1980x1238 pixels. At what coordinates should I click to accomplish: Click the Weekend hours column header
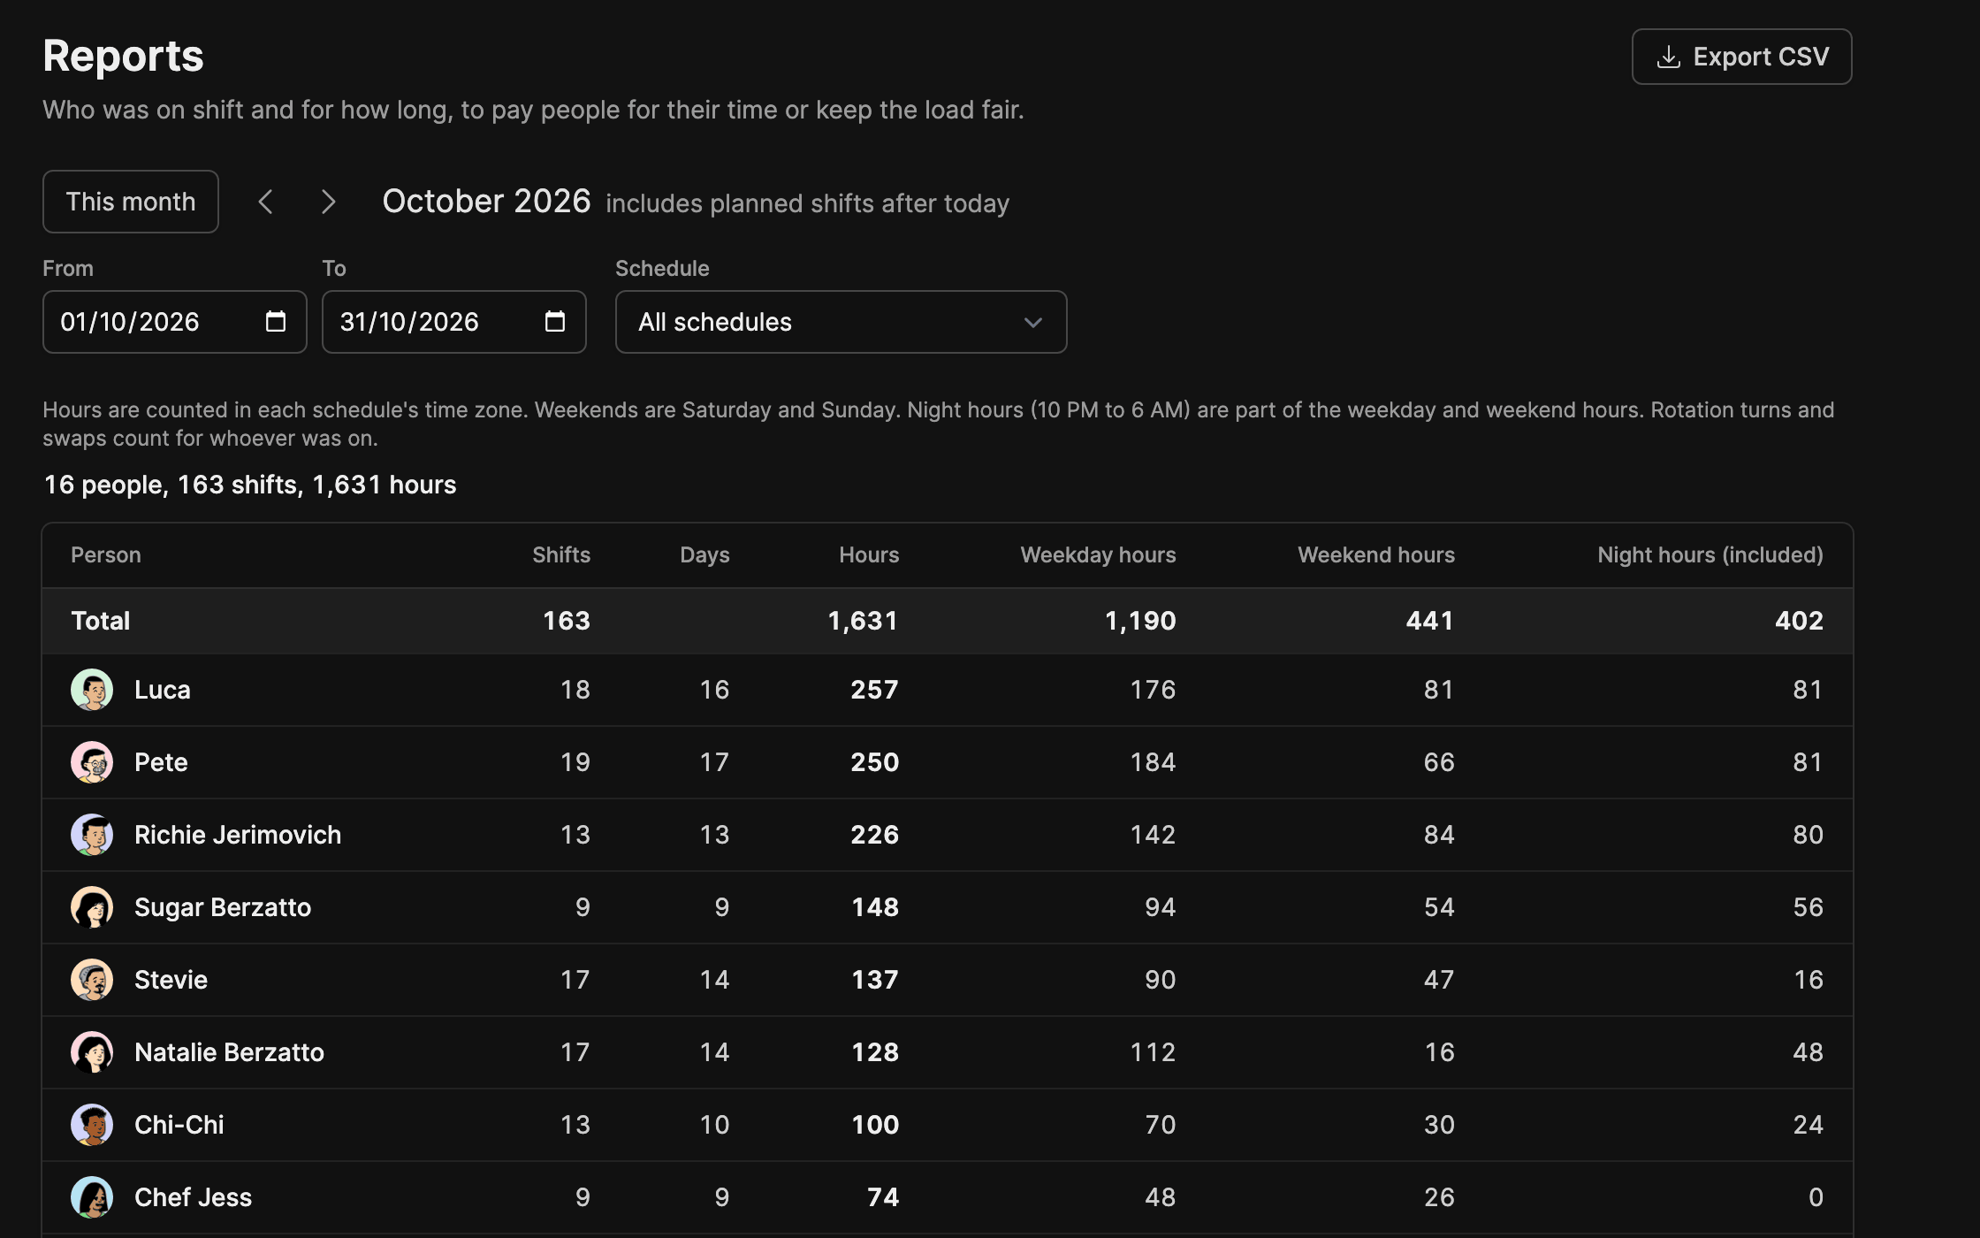point(1376,554)
